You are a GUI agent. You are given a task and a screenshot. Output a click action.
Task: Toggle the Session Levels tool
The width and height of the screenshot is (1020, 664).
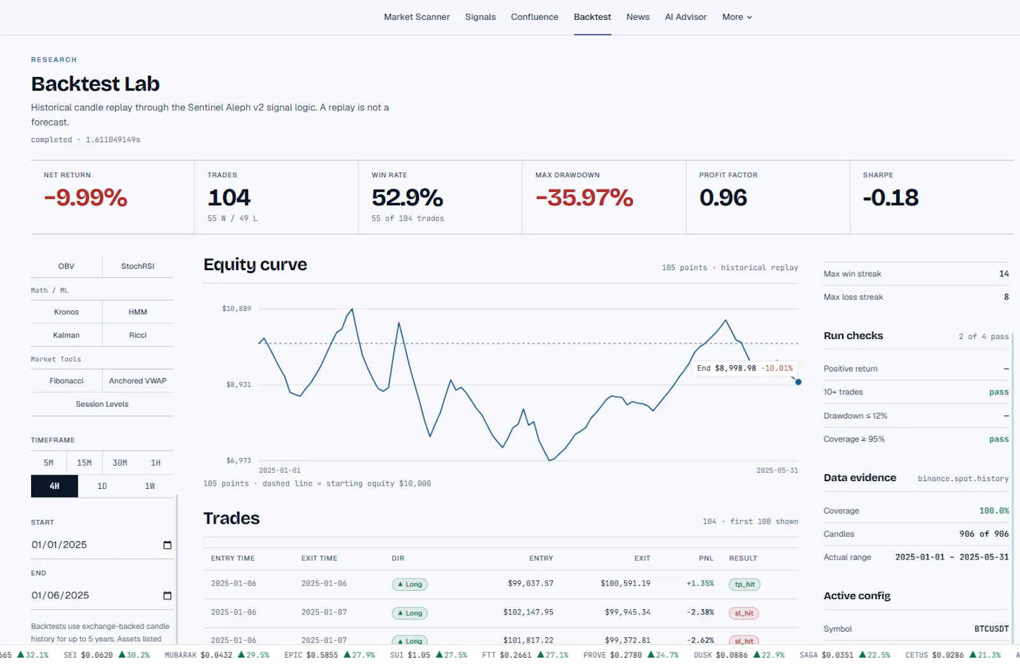click(102, 404)
